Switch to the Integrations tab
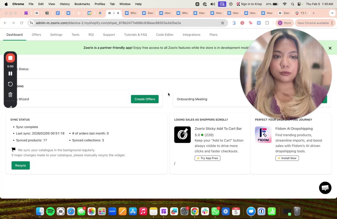The width and height of the screenshot is (337, 219). [x=191, y=35]
